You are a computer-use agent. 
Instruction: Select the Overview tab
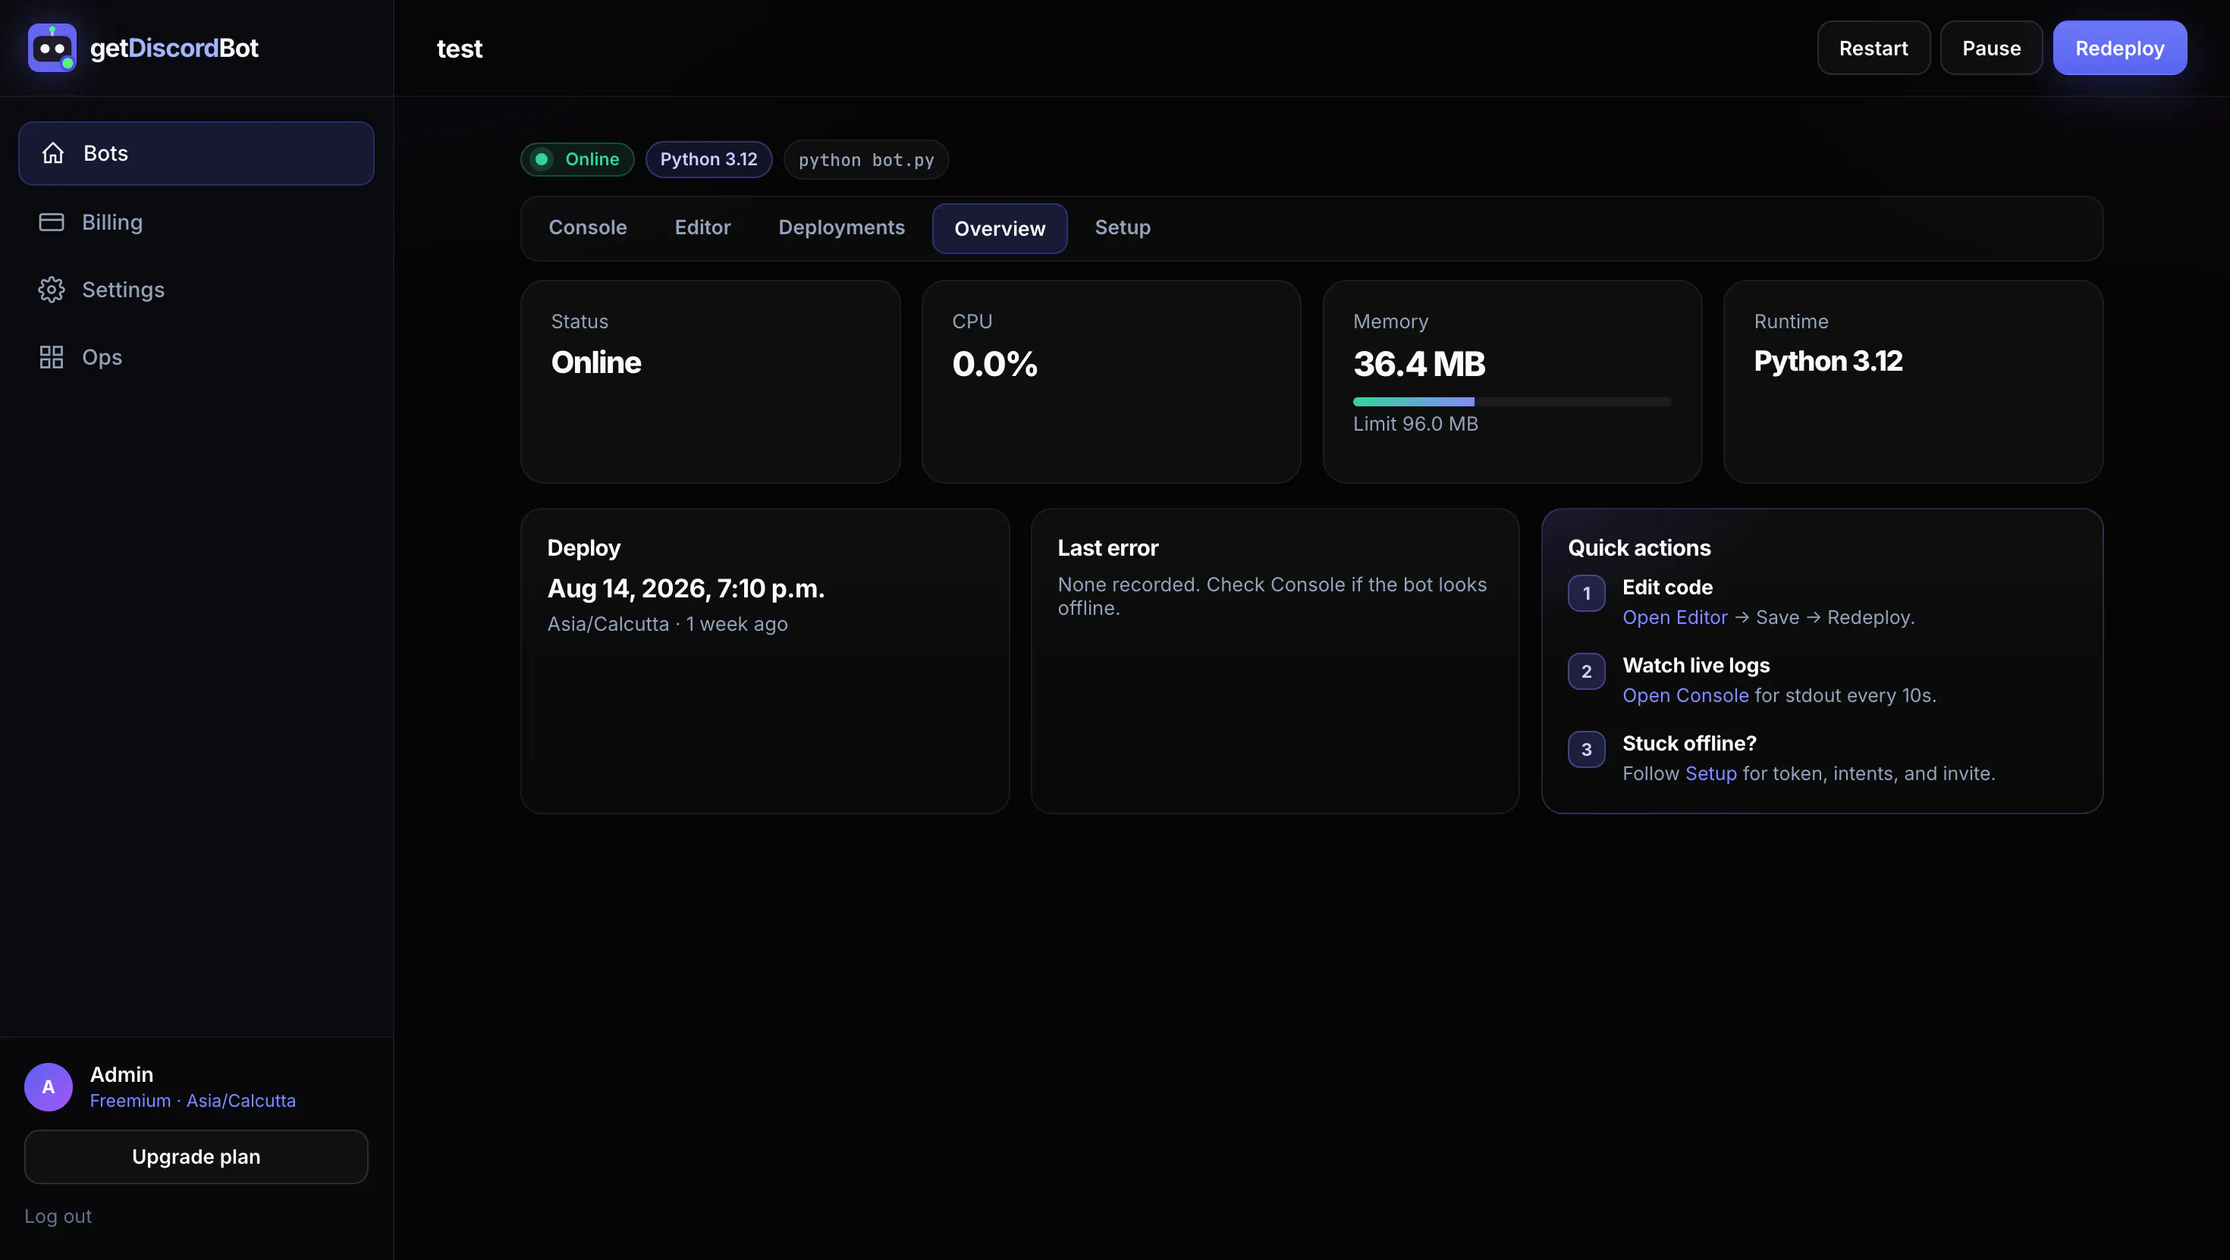pyautogui.click(x=1000, y=228)
